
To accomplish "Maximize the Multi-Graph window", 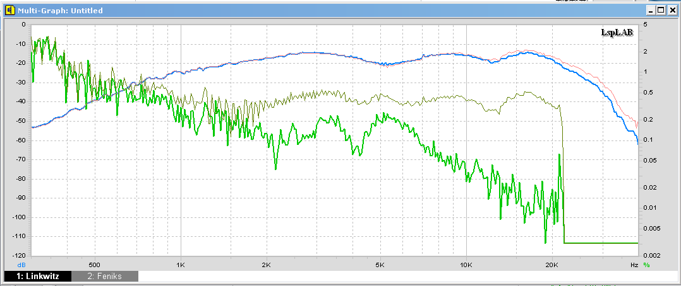I will [661, 11].
